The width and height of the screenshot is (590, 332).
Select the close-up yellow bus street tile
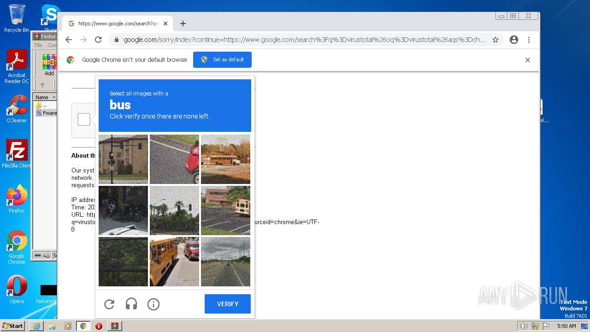click(x=174, y=261)
